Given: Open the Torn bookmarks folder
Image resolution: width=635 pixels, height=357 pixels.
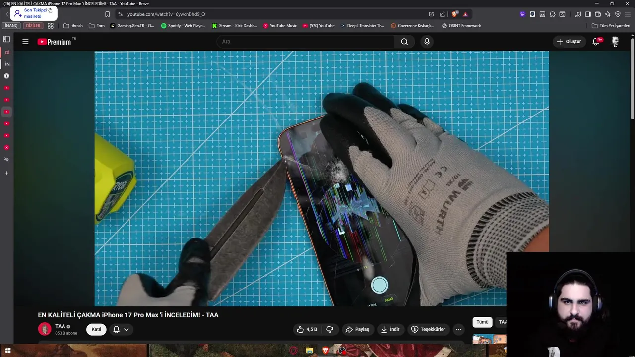Looking at the screenshot, I should pyautogui.click(x=96, y=26).
